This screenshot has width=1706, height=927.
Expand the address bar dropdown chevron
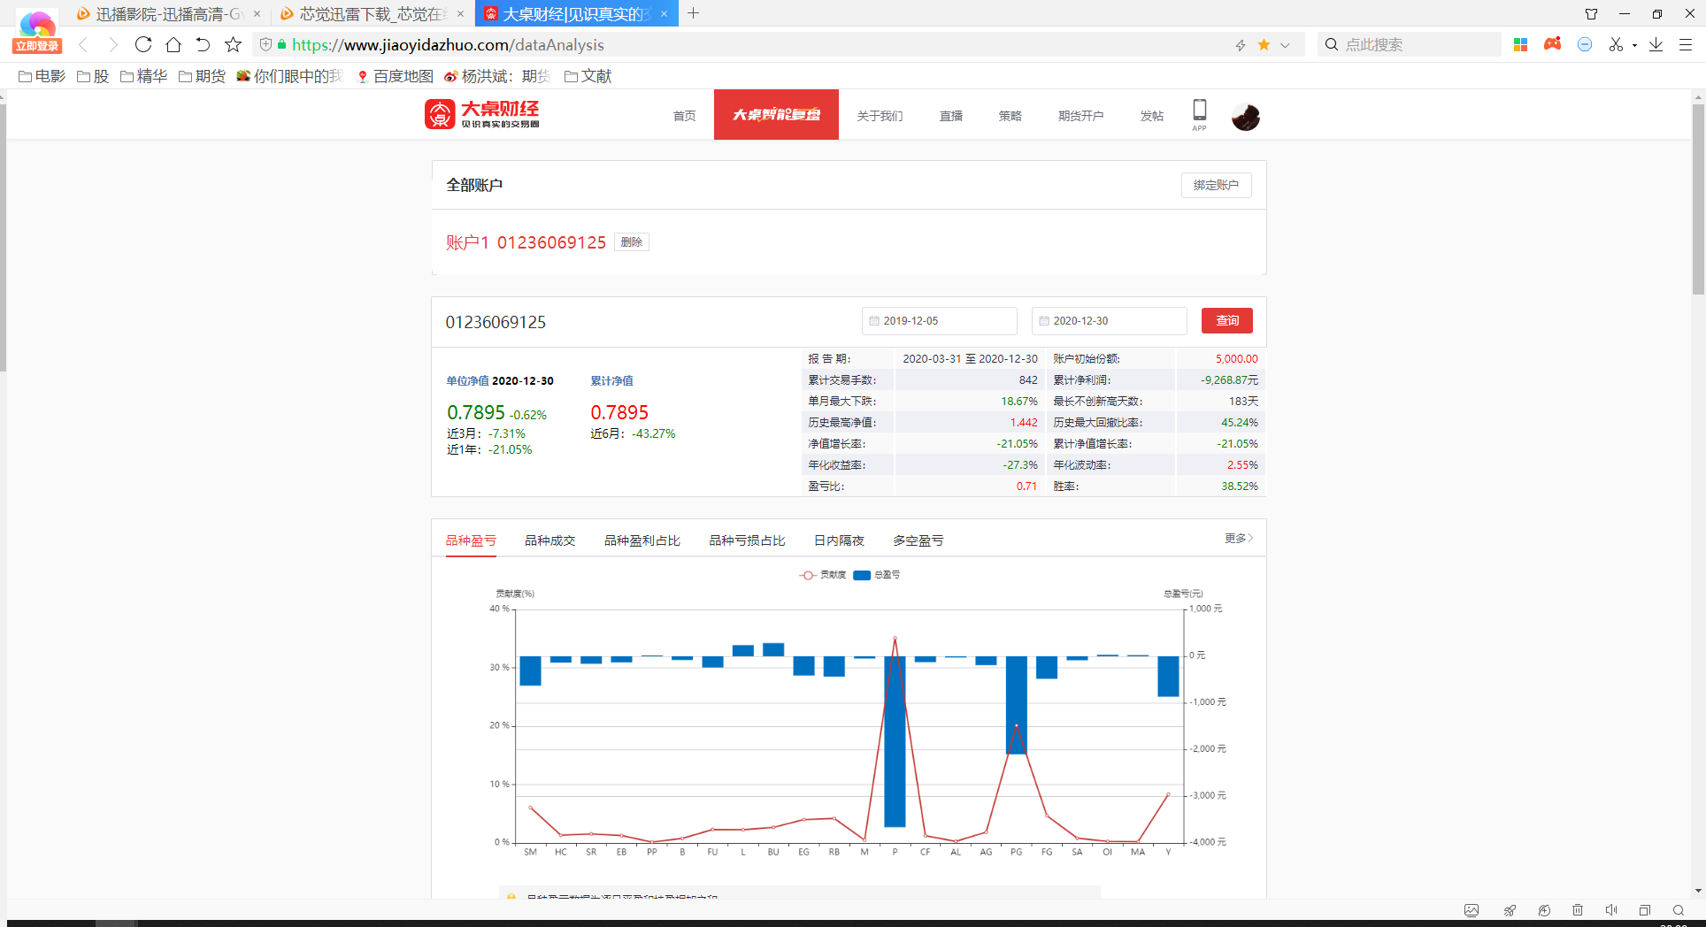coord(1285,45)
